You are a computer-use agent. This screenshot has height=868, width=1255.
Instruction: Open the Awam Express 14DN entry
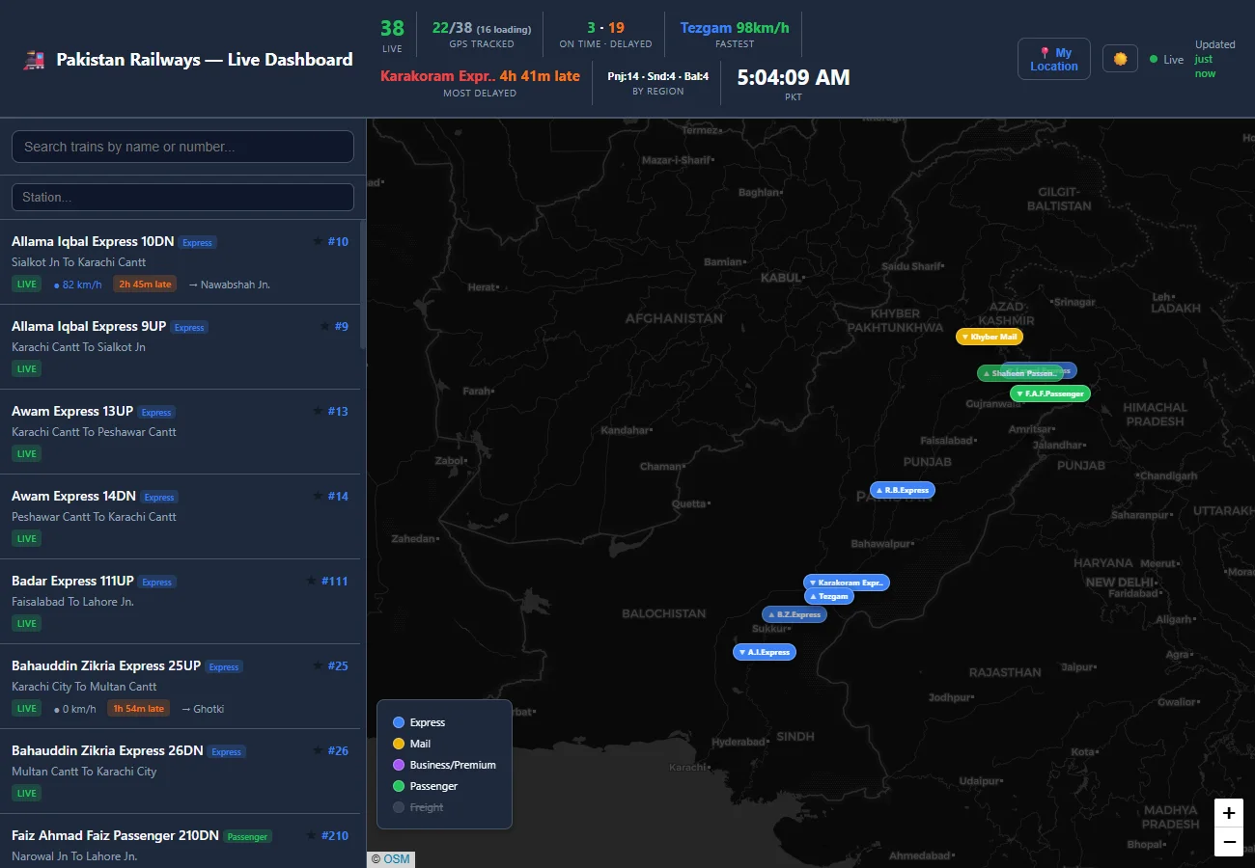(x=181, y=517)
